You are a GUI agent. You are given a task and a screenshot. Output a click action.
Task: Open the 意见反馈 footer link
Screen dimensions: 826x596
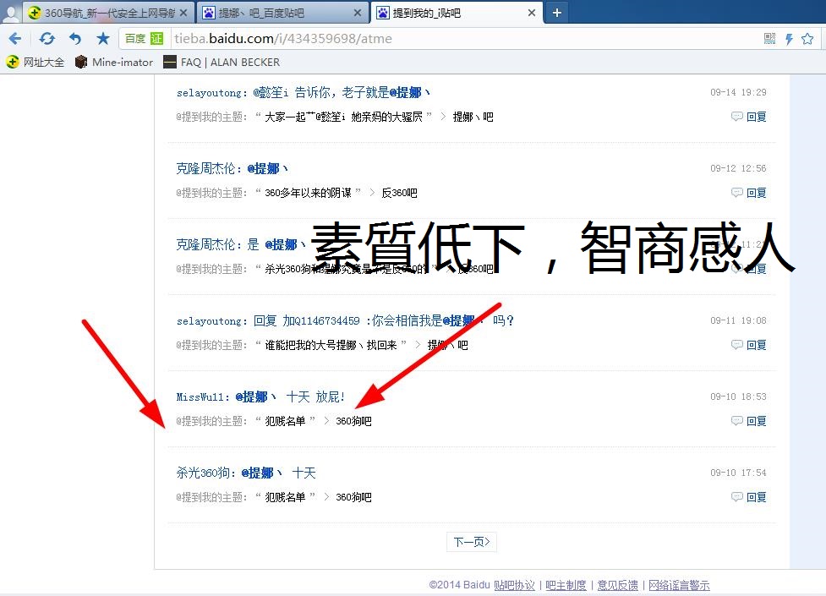[617, 585]
